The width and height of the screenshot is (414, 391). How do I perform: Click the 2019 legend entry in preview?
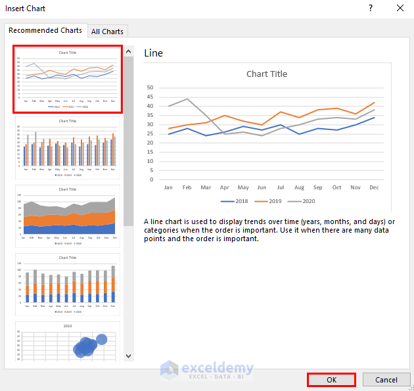(268, 201)
